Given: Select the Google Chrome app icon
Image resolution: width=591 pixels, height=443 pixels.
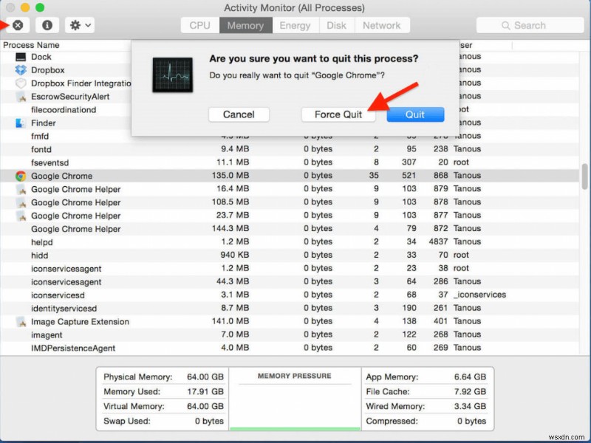Looking at the screenshot, I should (x=22, y=176).
